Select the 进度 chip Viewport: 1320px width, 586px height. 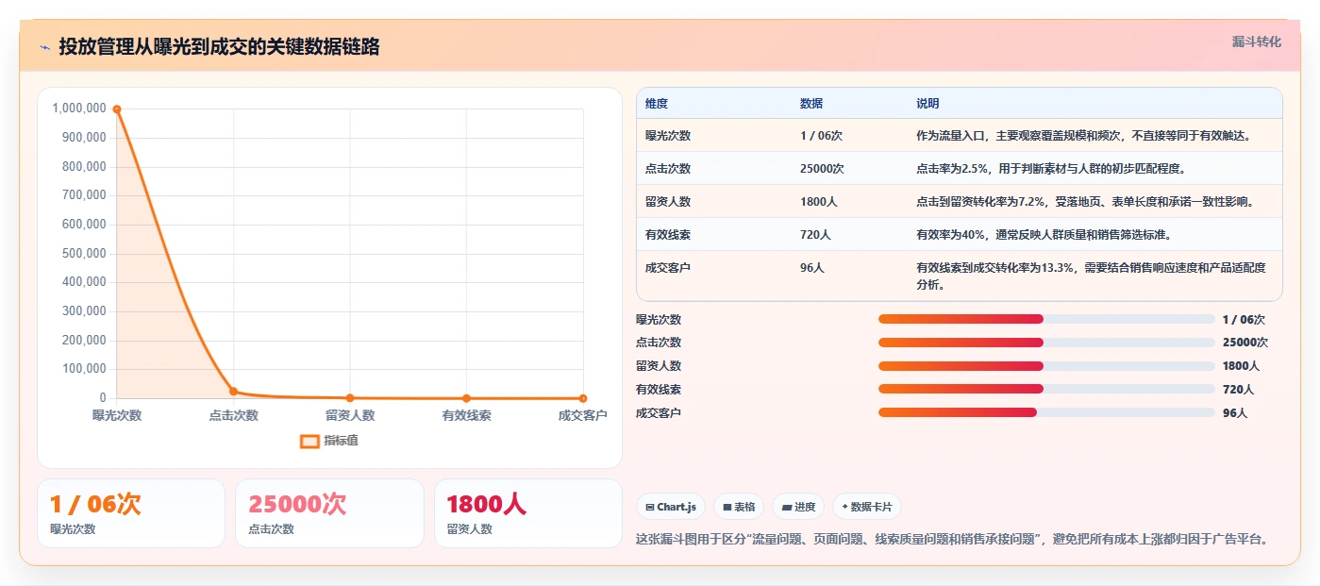(798, 507)
